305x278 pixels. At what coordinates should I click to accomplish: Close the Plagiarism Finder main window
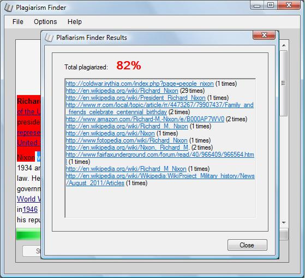289,5
